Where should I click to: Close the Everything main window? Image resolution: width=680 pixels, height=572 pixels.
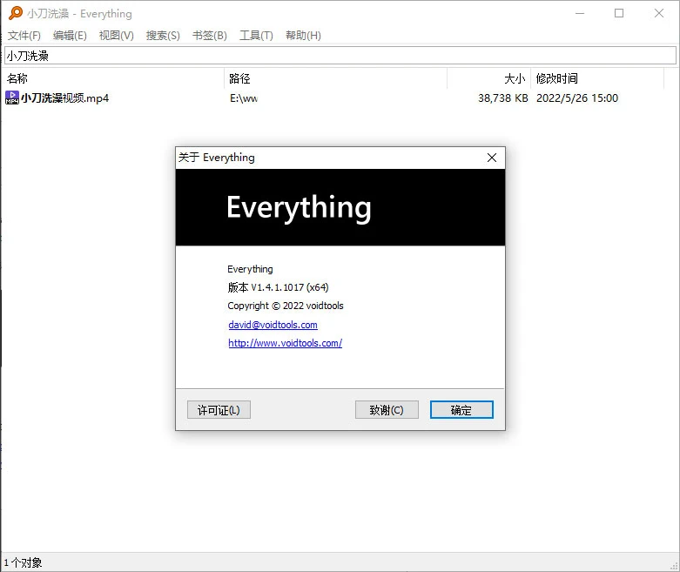pos(659,13)
